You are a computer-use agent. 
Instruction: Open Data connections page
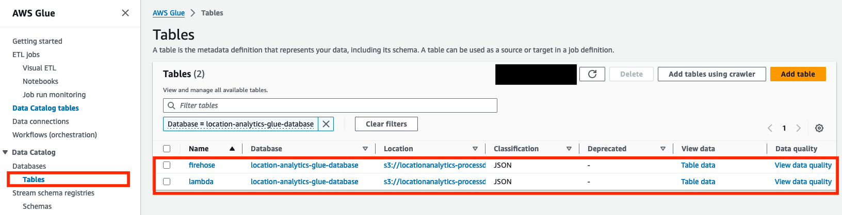(x=41, y=121)
